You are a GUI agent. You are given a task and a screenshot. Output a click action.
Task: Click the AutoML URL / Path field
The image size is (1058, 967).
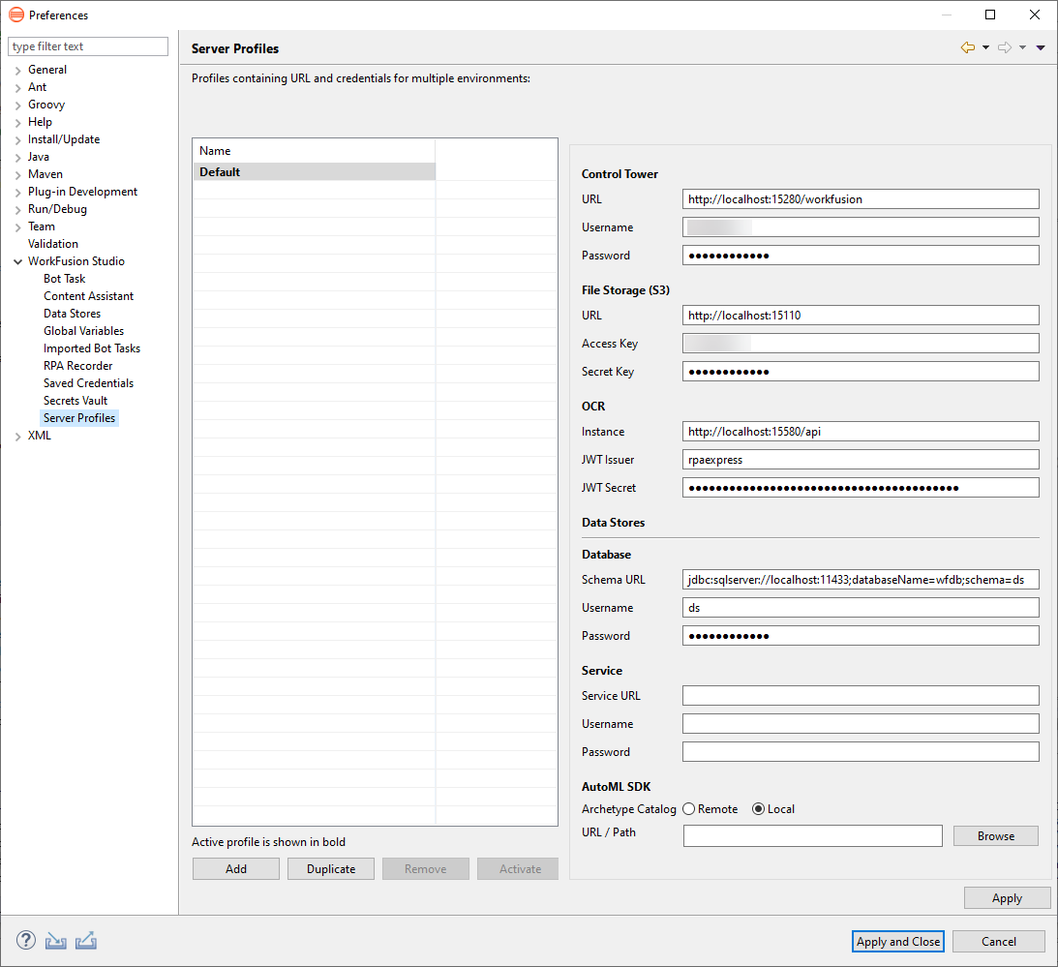812,835
